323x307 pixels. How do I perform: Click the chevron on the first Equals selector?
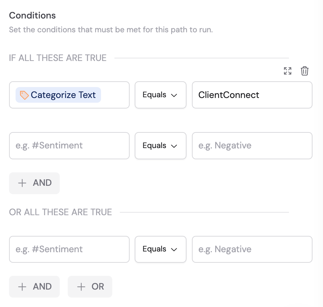[x=174, y=95]
